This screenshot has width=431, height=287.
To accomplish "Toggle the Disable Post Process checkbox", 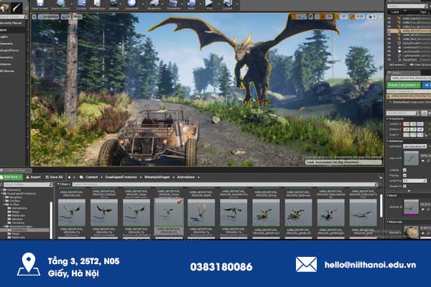I will [x=404, y=187].
